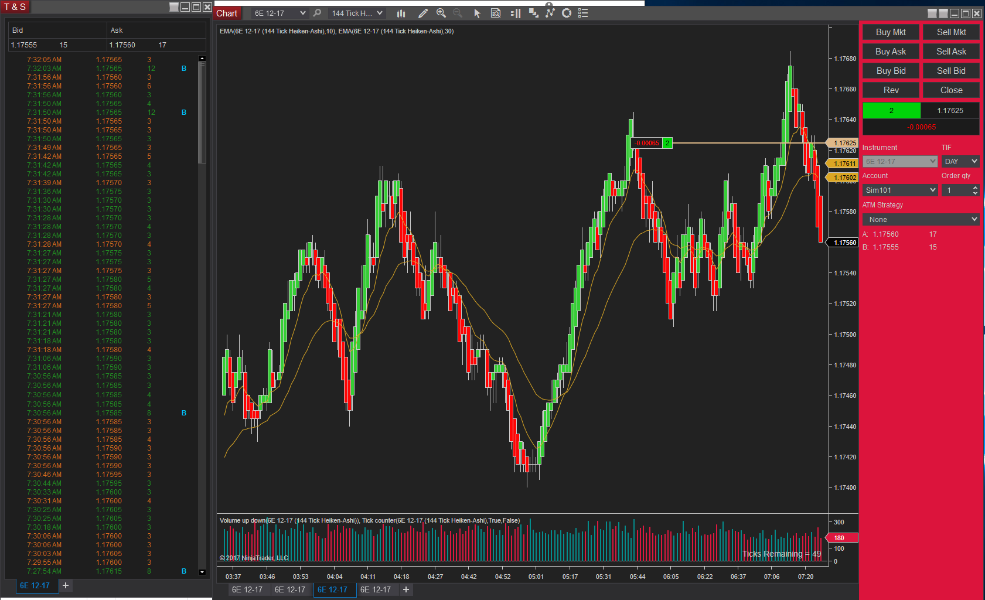This screenshot has height=600, width=985.
Task: Add a new chart tab with plus icon
Action: pyautogui.click(x=406, y=589)
